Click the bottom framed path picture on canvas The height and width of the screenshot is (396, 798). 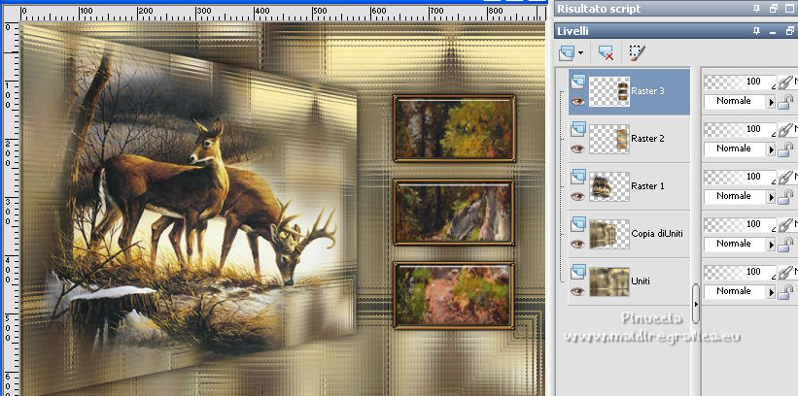coord(454,295)
